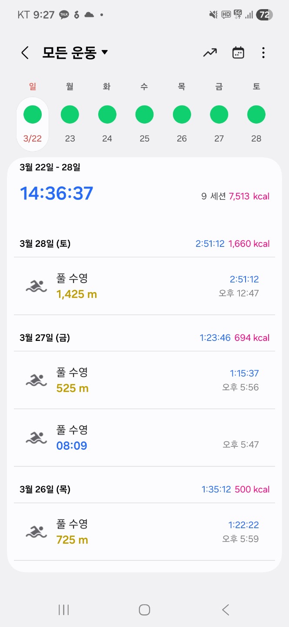Tap the swimmer icon for 08:09 session
Screen dimensions: 289x627
tap(36, 438)
